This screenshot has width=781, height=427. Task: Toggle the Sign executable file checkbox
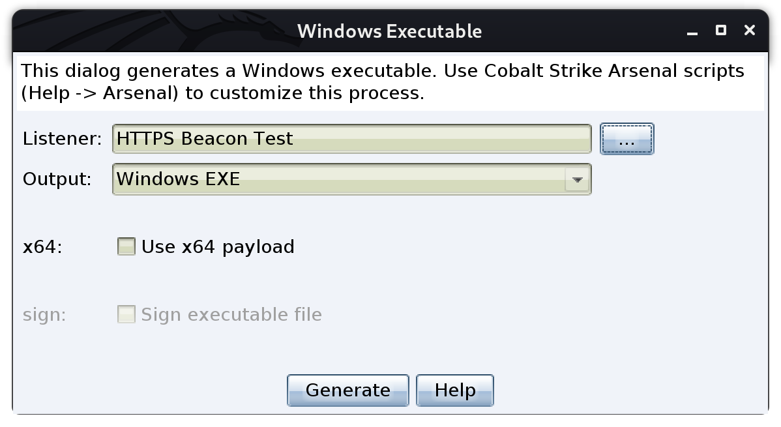pyautogui.click(x=126, y=314)
